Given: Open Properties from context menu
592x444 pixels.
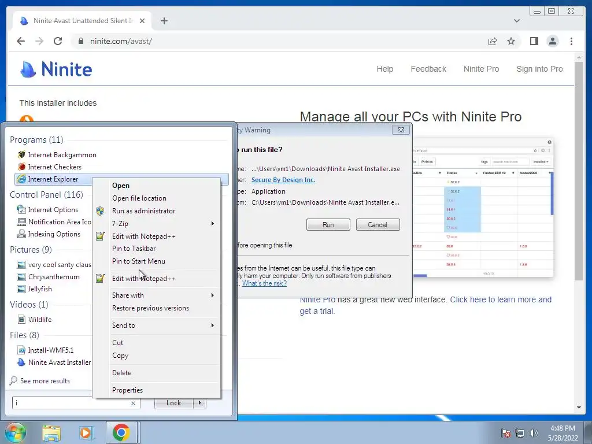Looking at the screenshot, I should (x=156, y=390).
